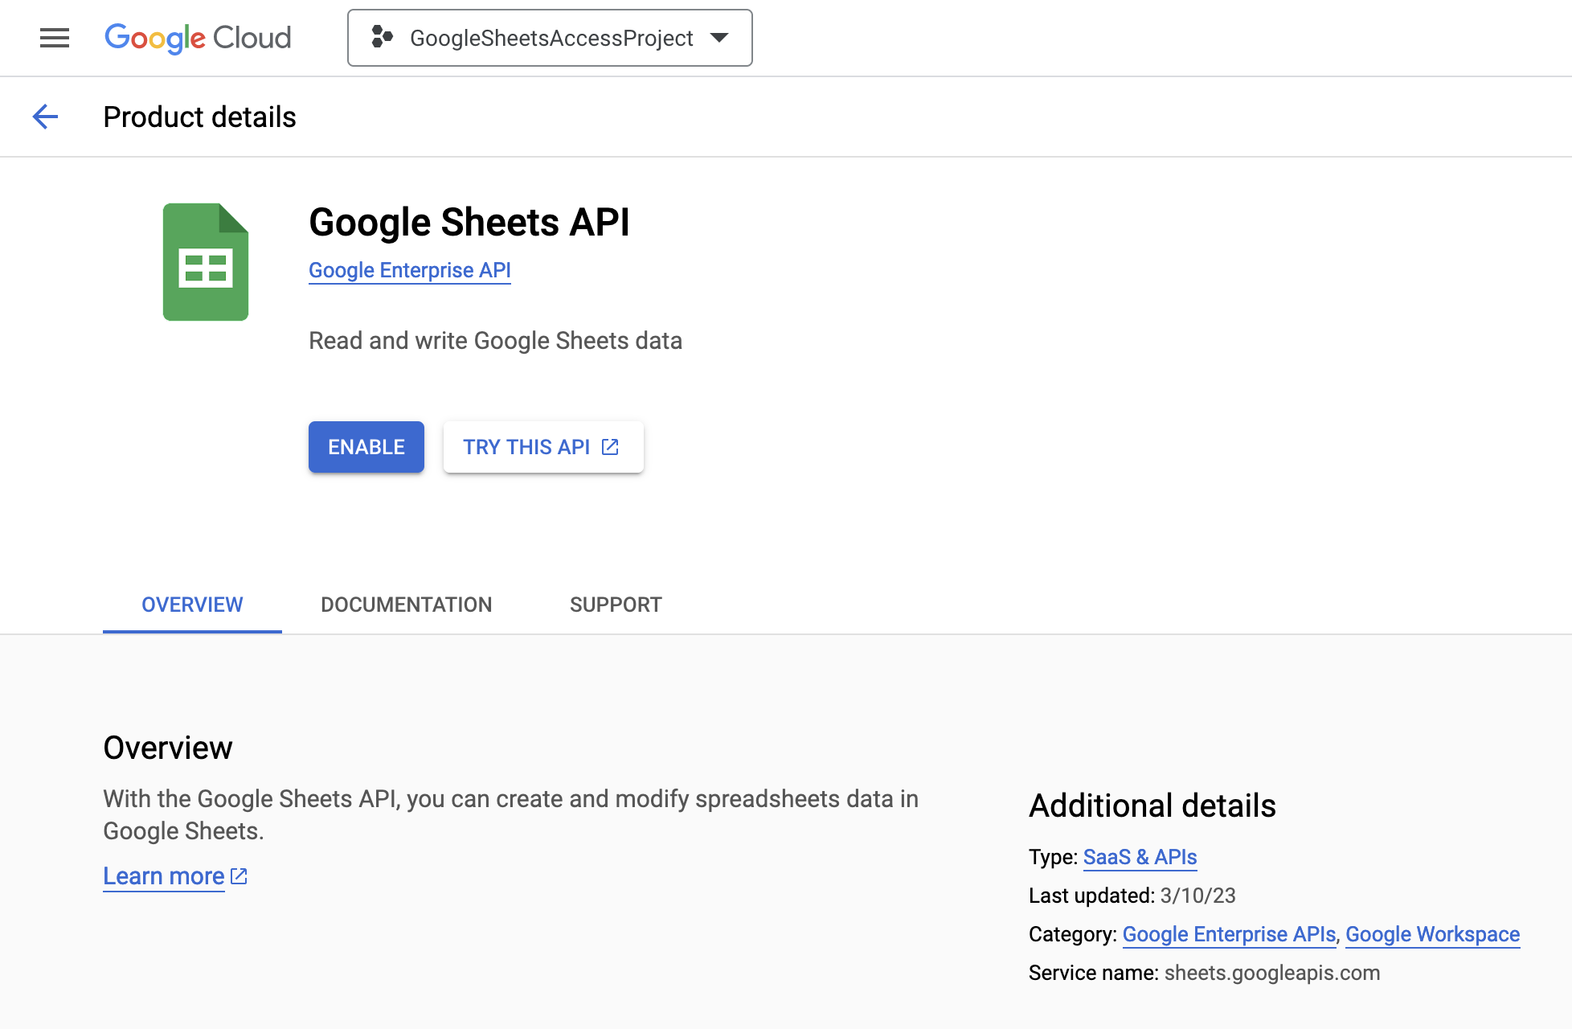Open the Support tab
The width and height of the screenshot is (1572, 1029).
(x=616, y=605)
